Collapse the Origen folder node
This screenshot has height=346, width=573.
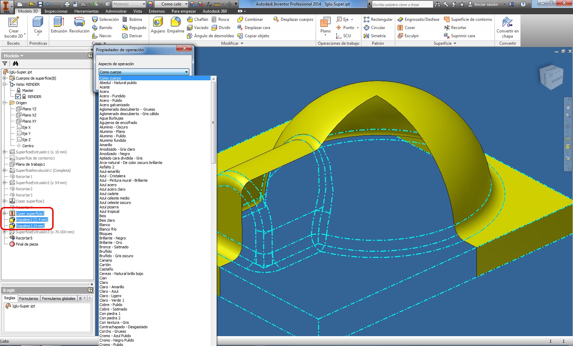coord(4,103)
